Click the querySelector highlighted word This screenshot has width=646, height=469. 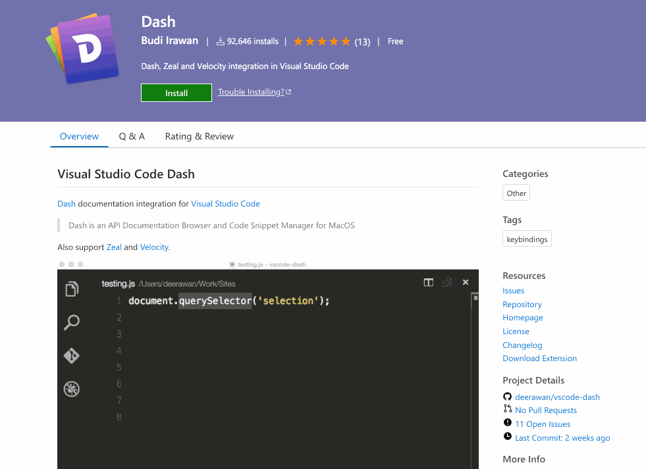click(x=215, y=301)
